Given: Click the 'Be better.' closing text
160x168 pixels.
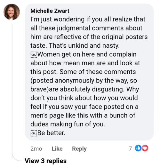Looking at the screenshot, I should [x=51, y=133].
